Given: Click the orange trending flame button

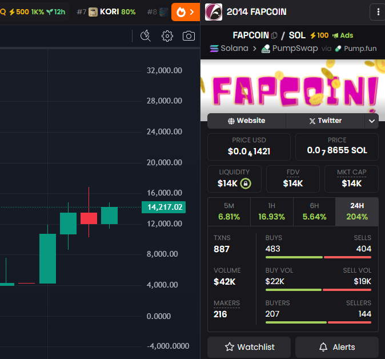Looking at the screenshot, I should pos(186,12).
